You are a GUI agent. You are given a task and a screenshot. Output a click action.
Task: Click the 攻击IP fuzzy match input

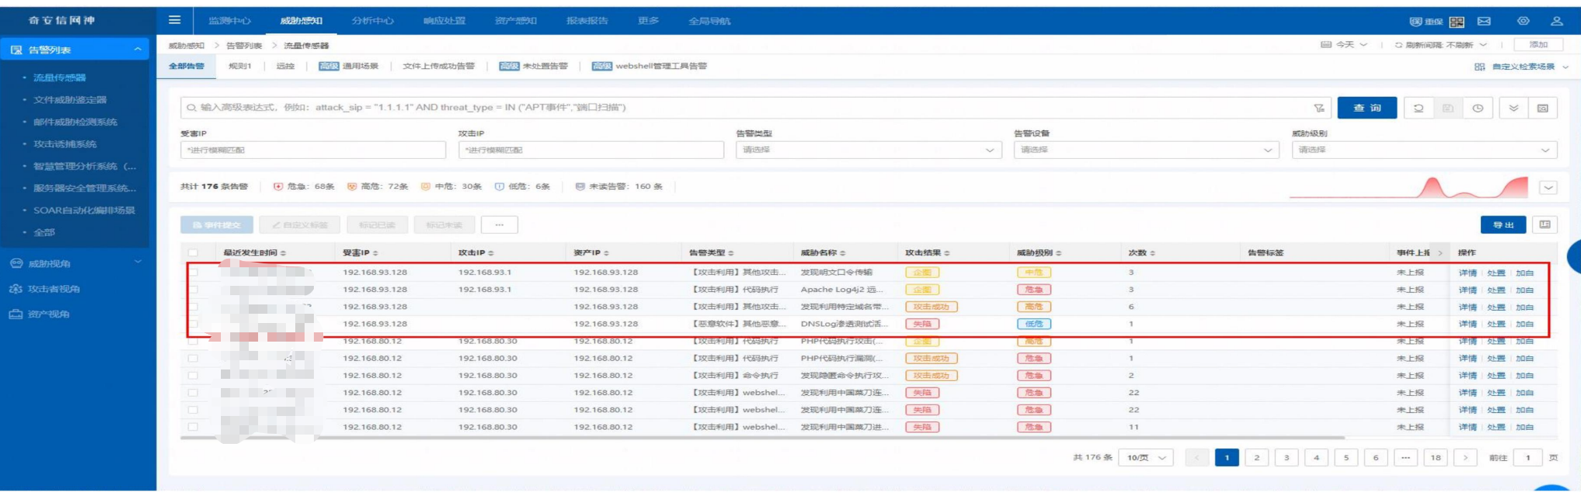591,150
